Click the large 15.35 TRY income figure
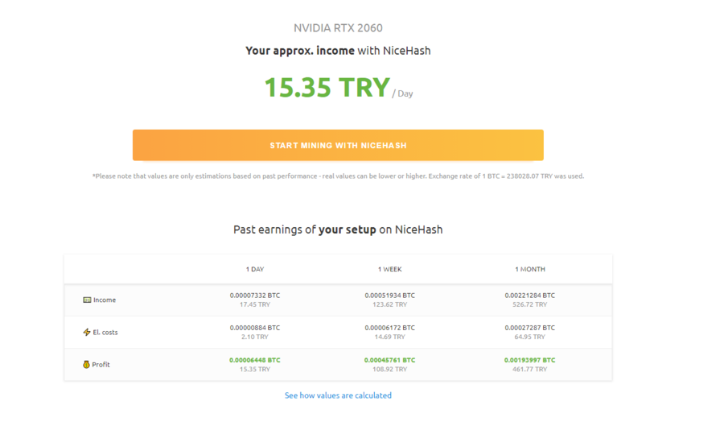Viewport: 724px width, 422px height. tap(327, 87)
